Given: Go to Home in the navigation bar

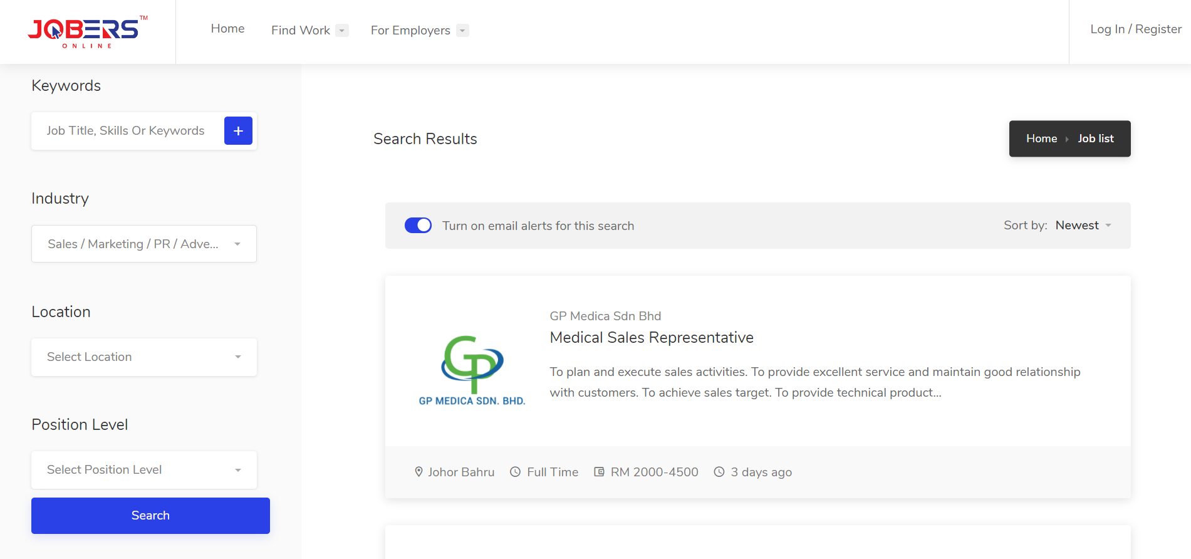Looking at the screenshot, I should coord(227,29).
